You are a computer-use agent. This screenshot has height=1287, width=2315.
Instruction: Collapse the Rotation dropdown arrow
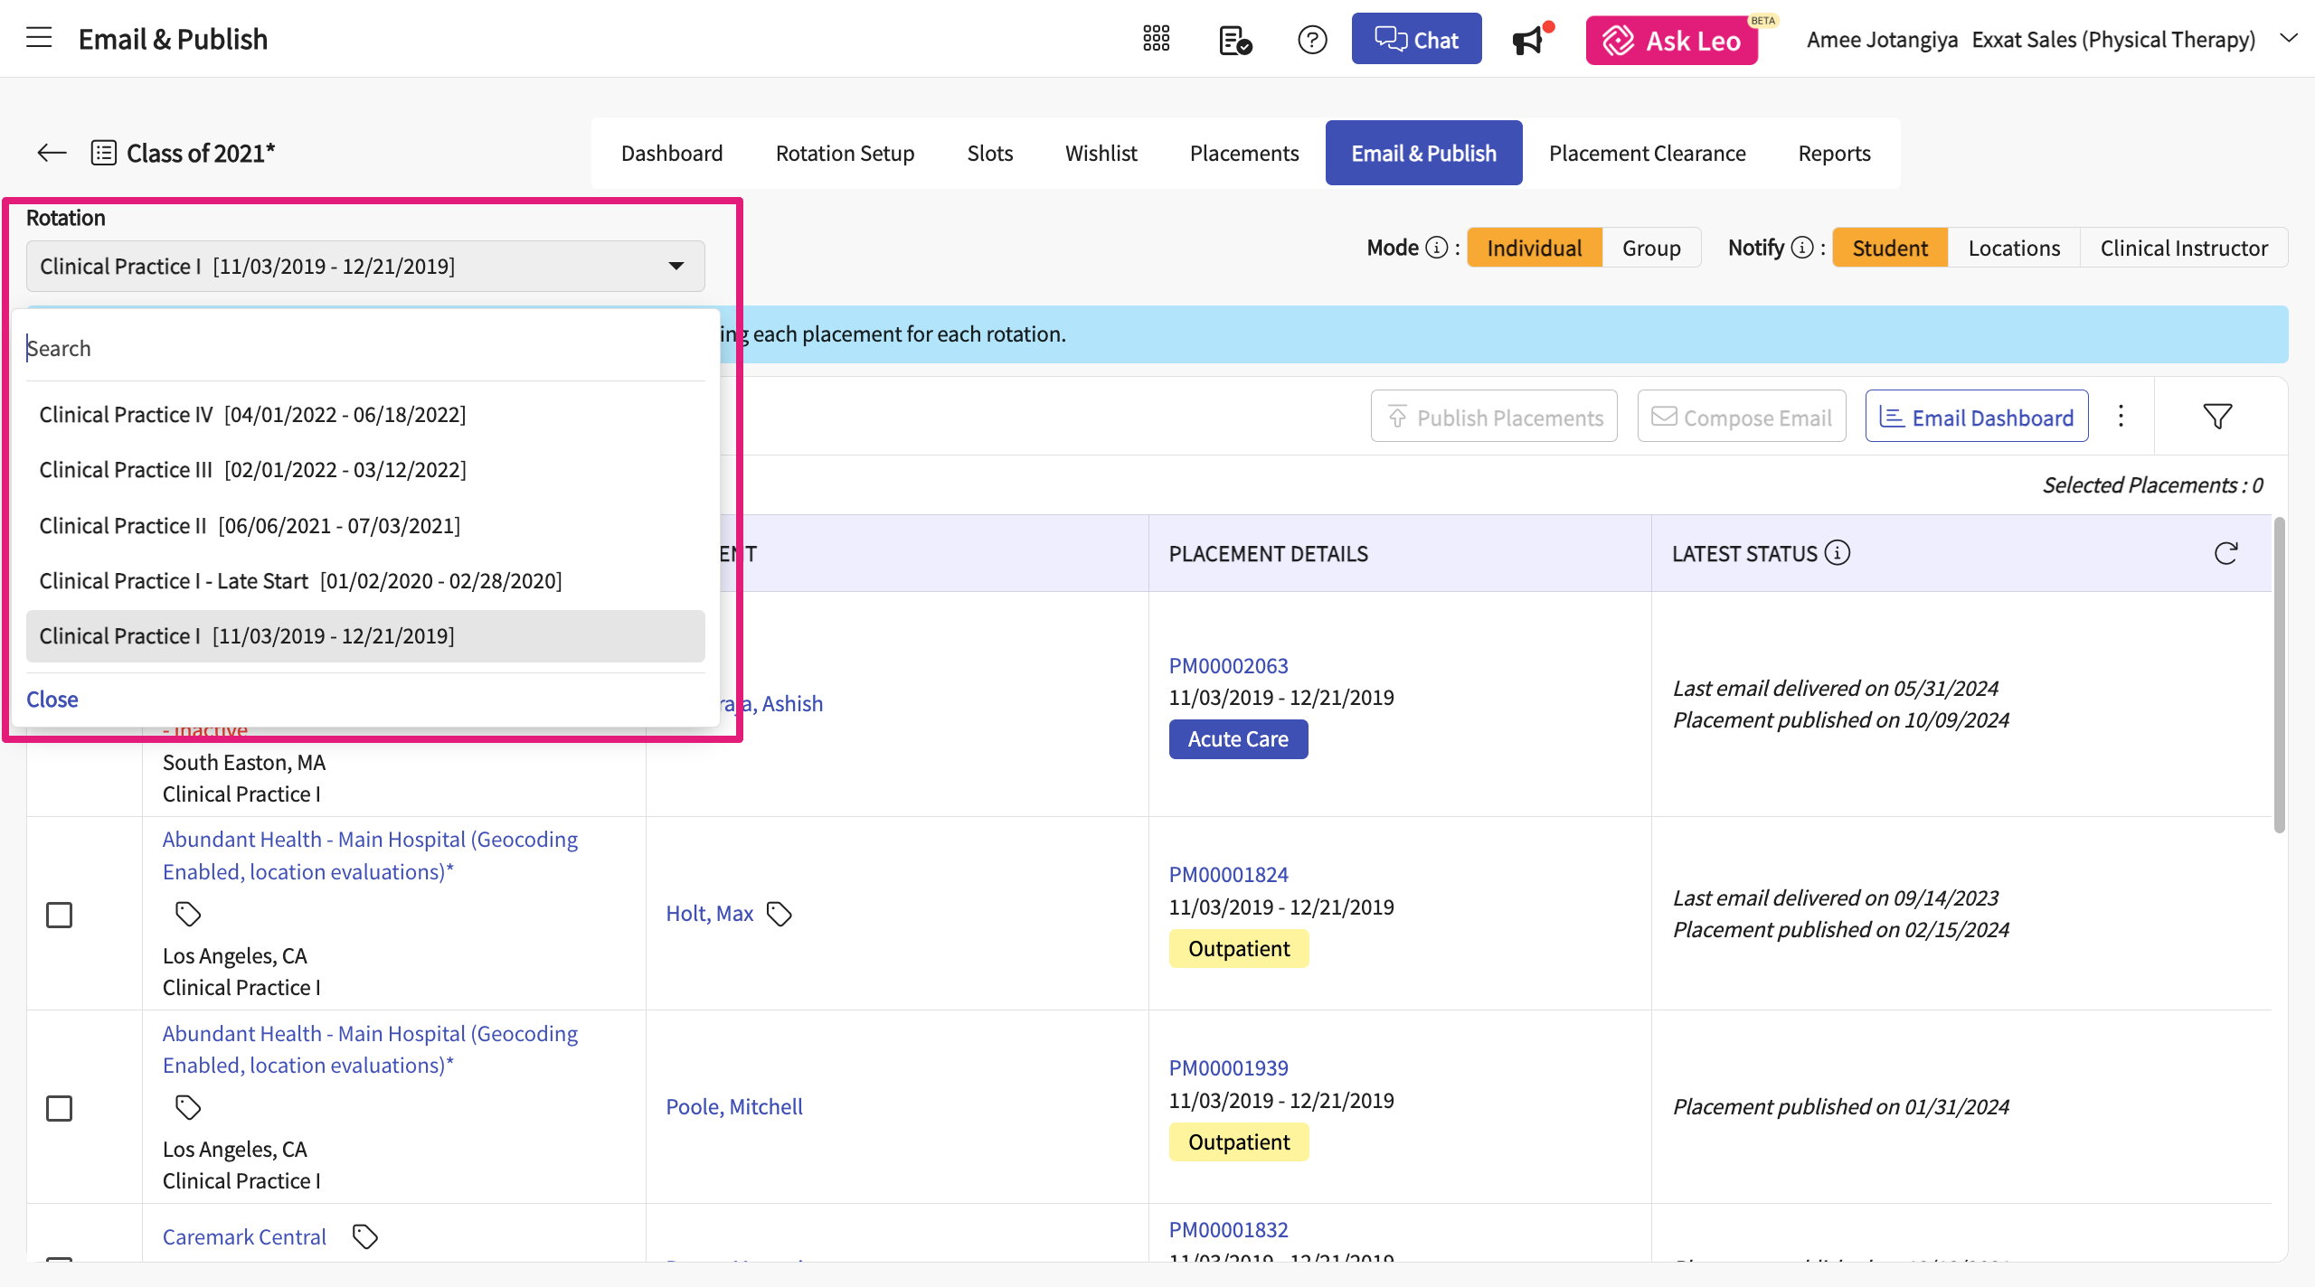coord(676,266)
